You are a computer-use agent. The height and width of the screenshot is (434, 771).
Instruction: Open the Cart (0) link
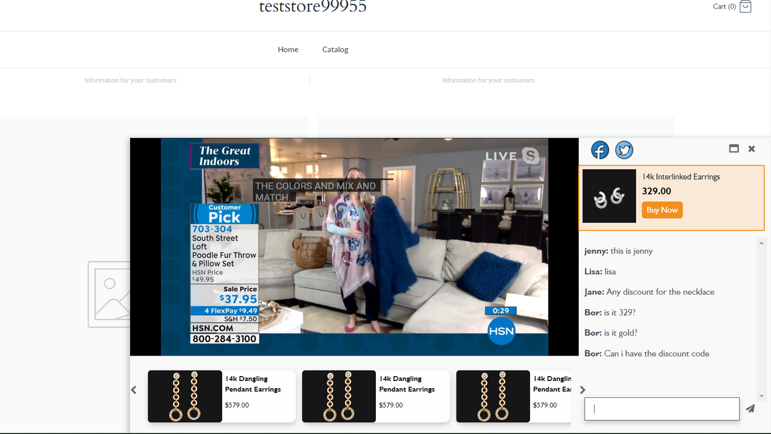[x=724, y=7]
